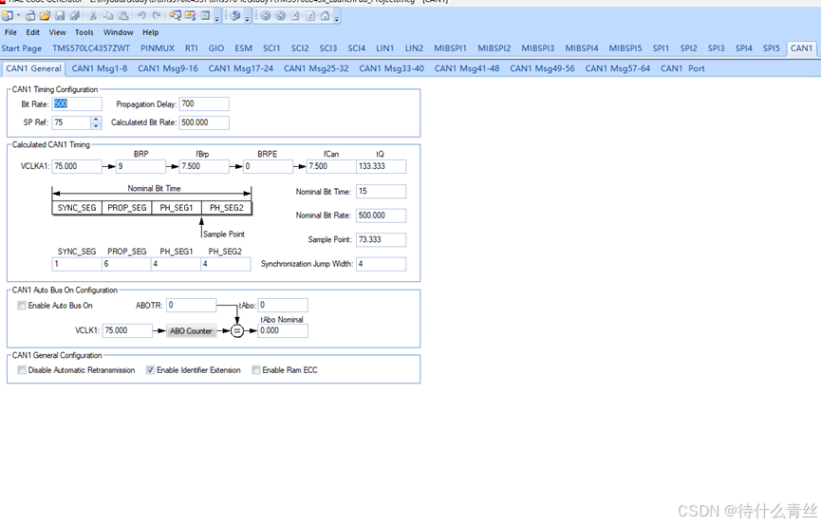821x525 pixels.
Task: Switch to the SCI1 tab
Action: [x=271, y=48]
